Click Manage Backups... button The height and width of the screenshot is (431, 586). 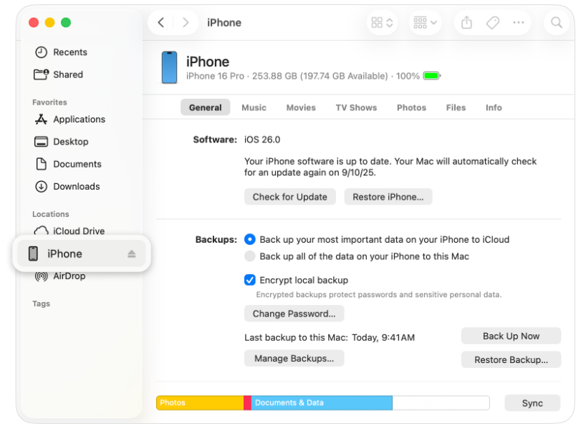click(294, 358)
